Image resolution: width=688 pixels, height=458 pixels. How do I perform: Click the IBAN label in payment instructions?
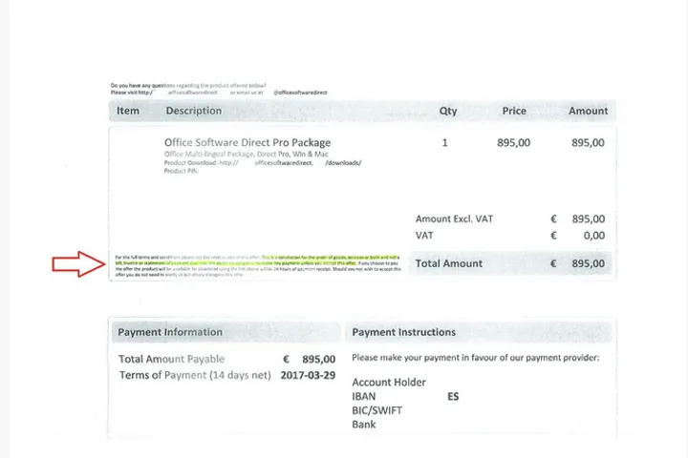365,396
